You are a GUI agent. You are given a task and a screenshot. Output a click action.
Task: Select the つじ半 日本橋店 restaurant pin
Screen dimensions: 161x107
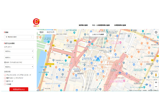coord(141,64)
